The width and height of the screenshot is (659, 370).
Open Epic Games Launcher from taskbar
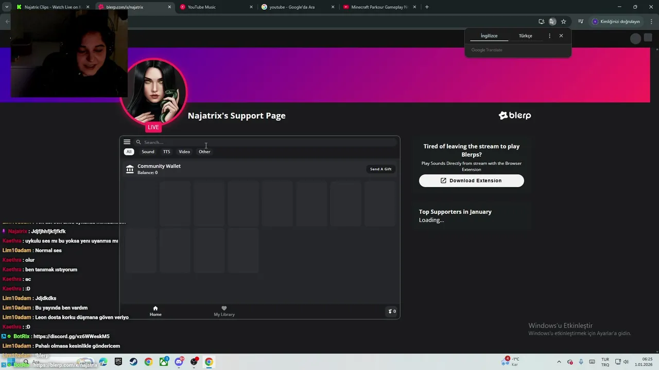[x=118, y=362]
